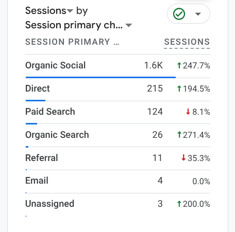
Task: Click the SESSION PRIMARY column header
Action: pyautogui.click(x=72, y=42)
